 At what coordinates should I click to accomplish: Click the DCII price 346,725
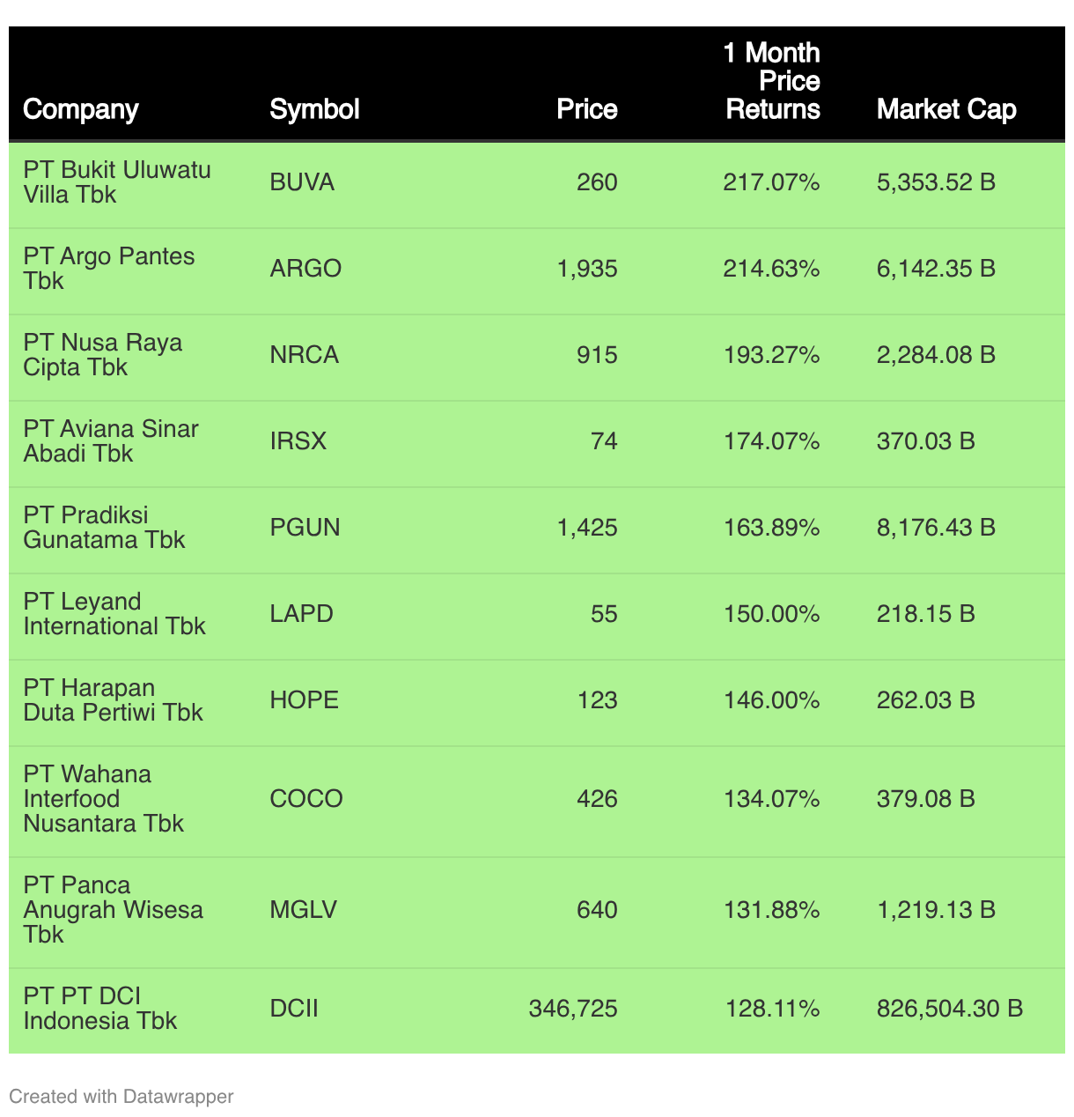(573, 1009)
